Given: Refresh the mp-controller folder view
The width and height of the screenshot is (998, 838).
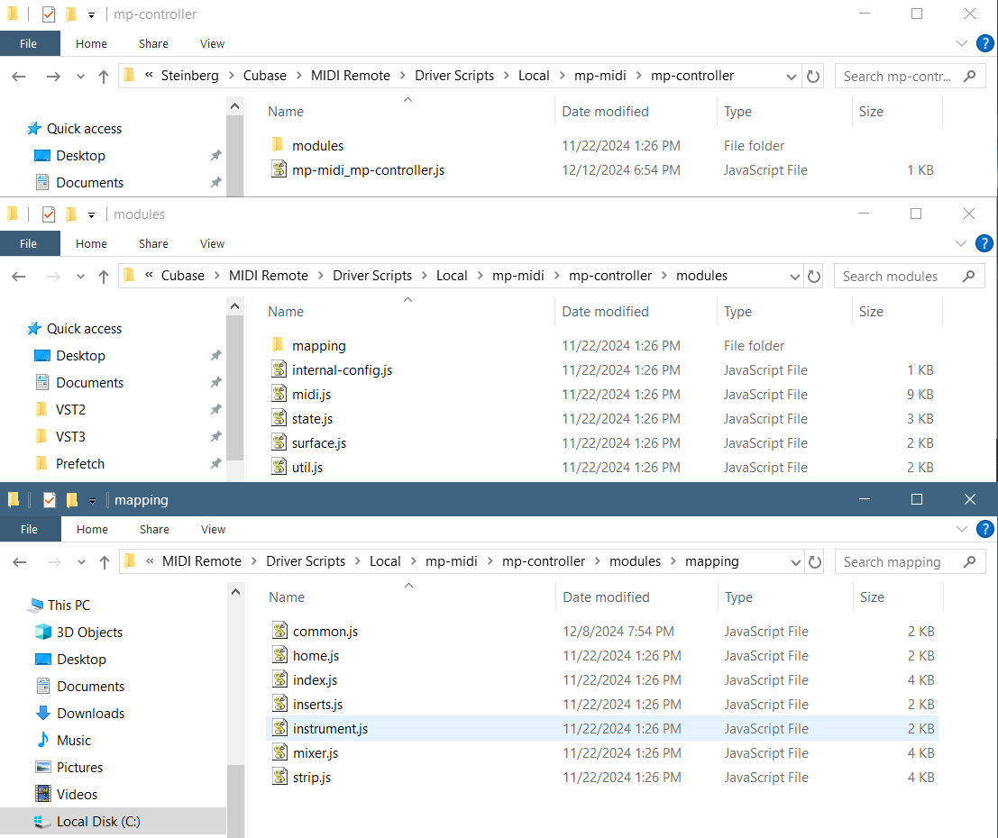Looking at the screenshot, I should click(813, 77).
